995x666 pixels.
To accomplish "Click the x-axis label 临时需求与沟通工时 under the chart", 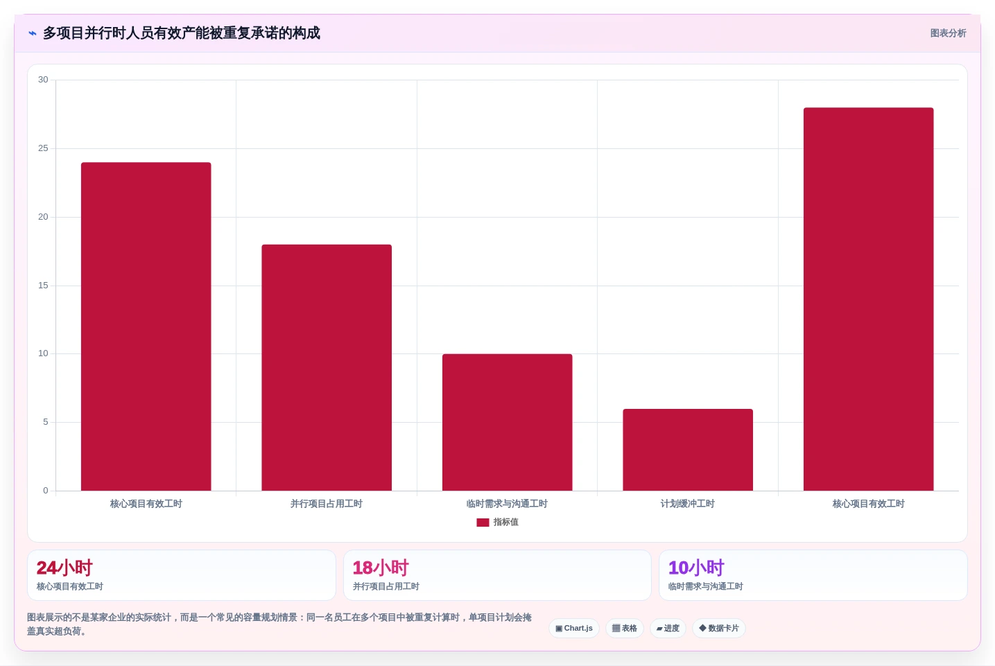I will pyautogui.click(x=508, y=504).
